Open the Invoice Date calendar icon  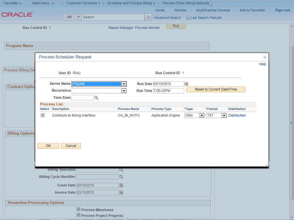(x=121, y=192)
